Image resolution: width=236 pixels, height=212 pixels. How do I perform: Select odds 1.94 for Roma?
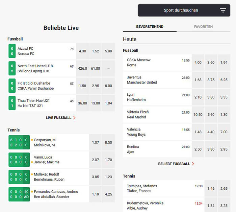[224, 63]
